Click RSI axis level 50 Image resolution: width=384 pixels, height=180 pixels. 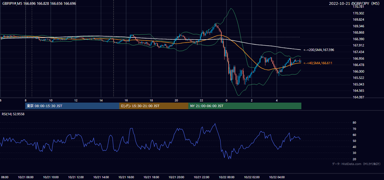tap(354, 141)
